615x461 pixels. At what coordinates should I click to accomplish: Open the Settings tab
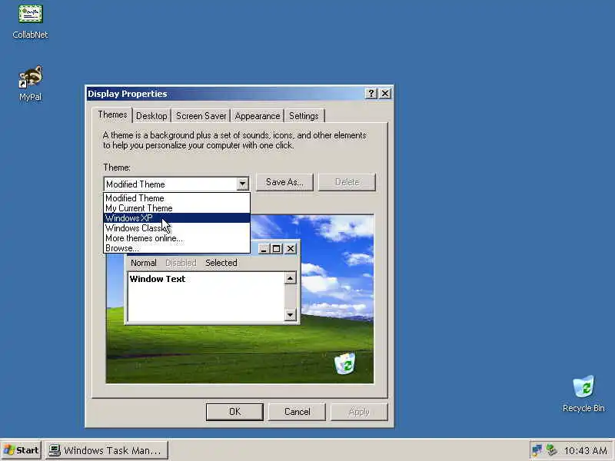coord(304,116)
